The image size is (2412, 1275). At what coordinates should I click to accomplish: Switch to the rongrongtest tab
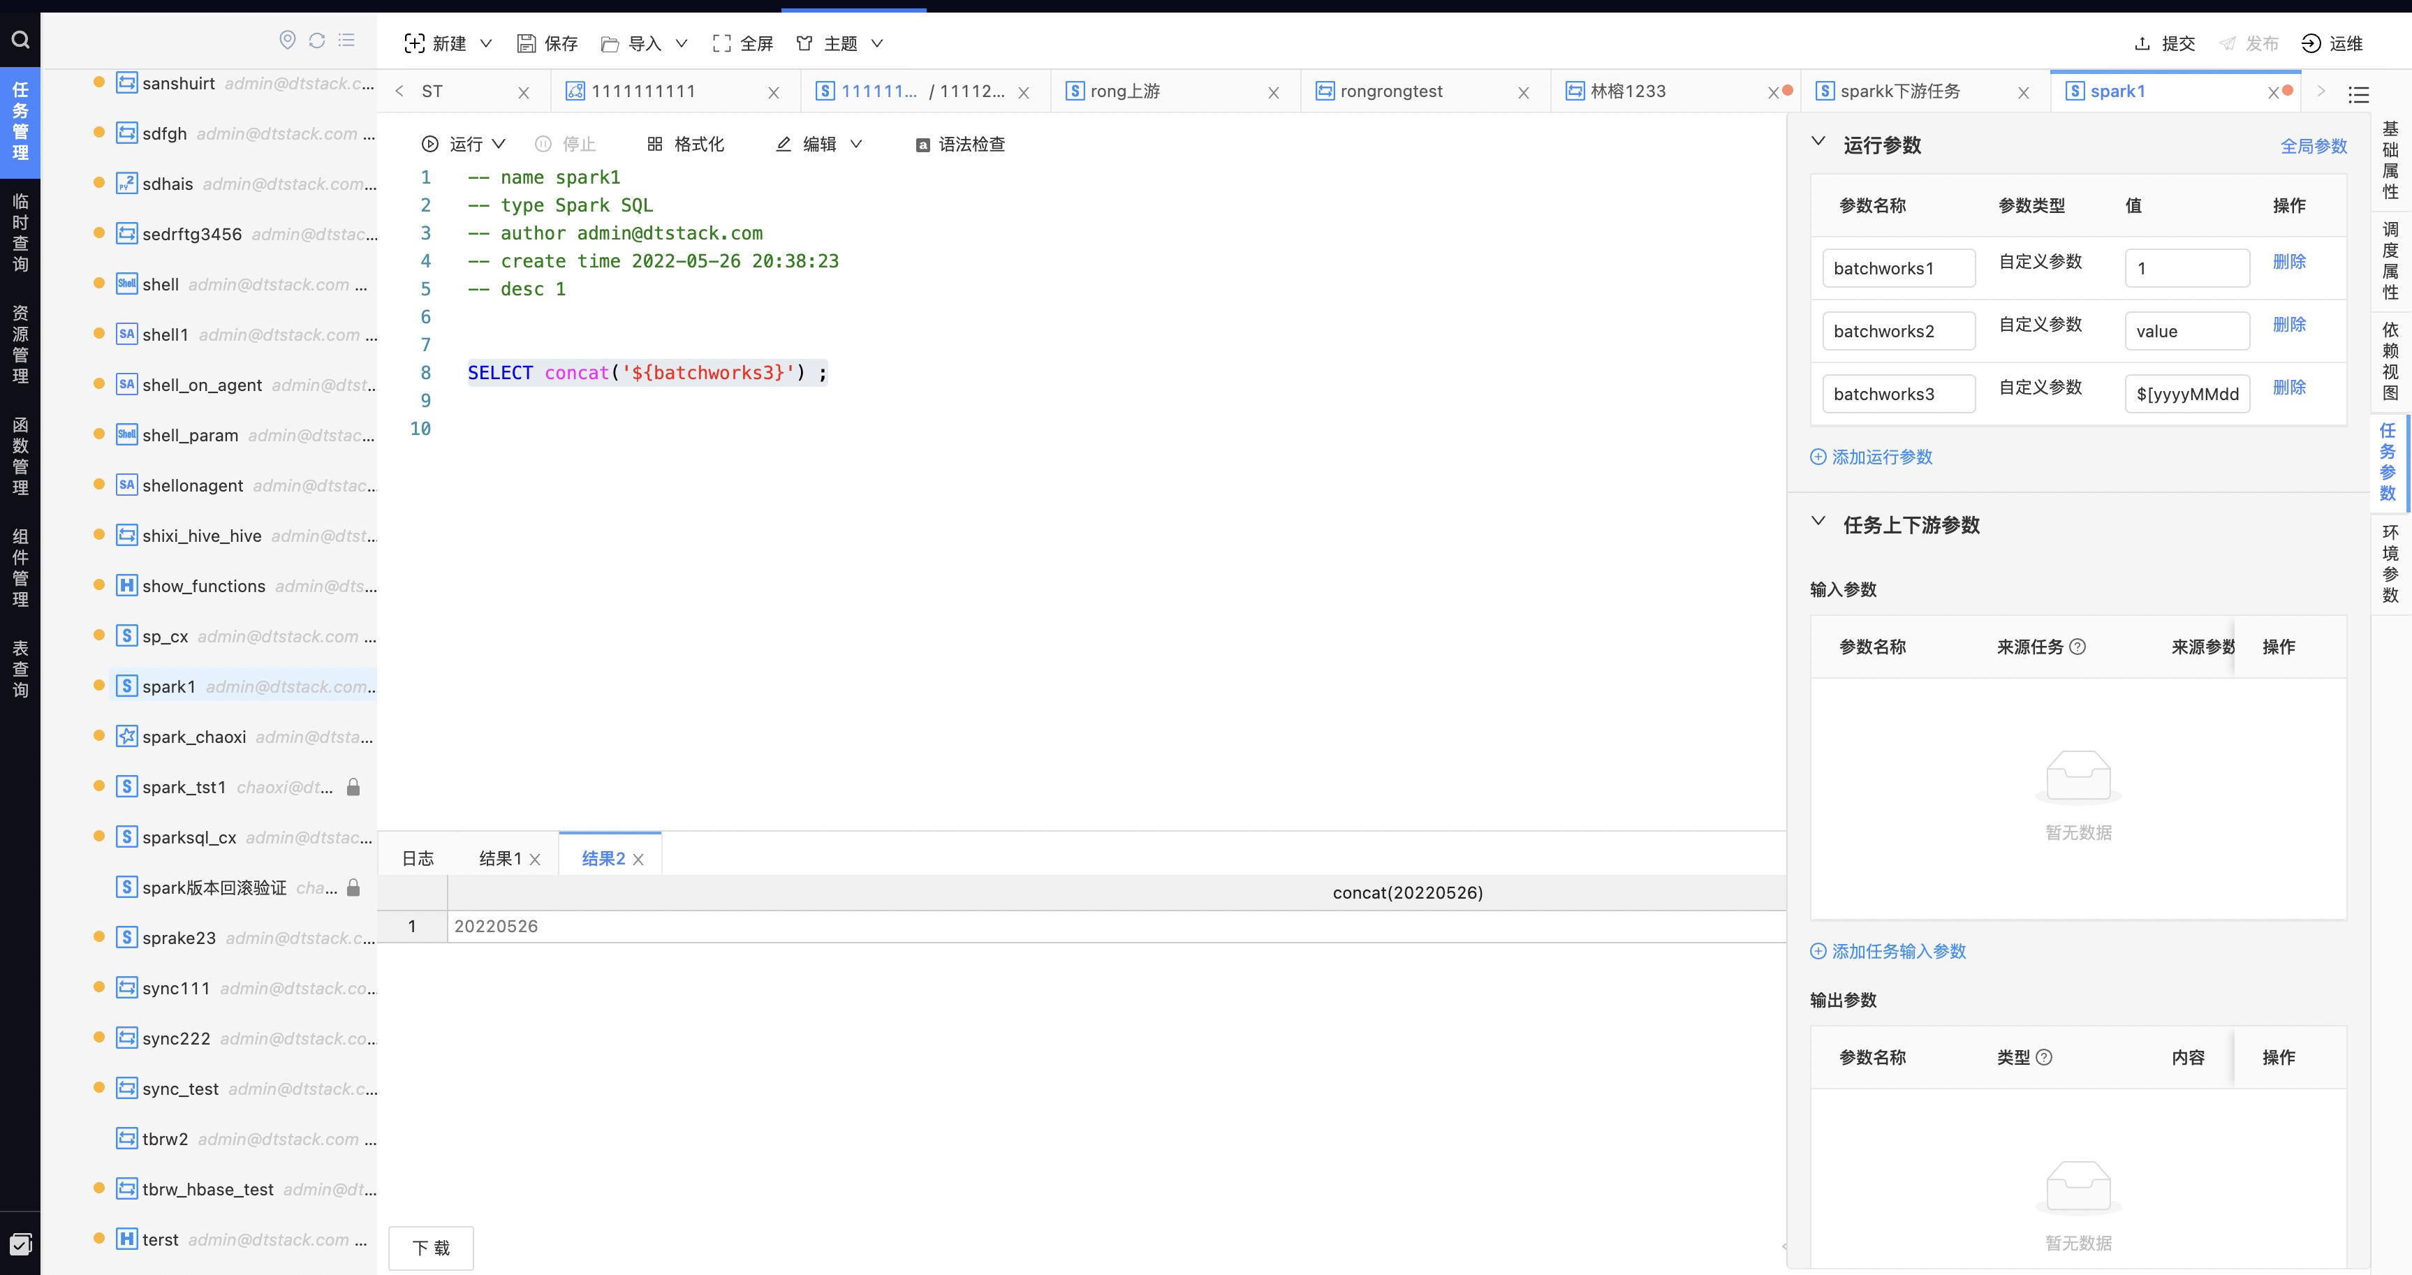click(1390, 91)
